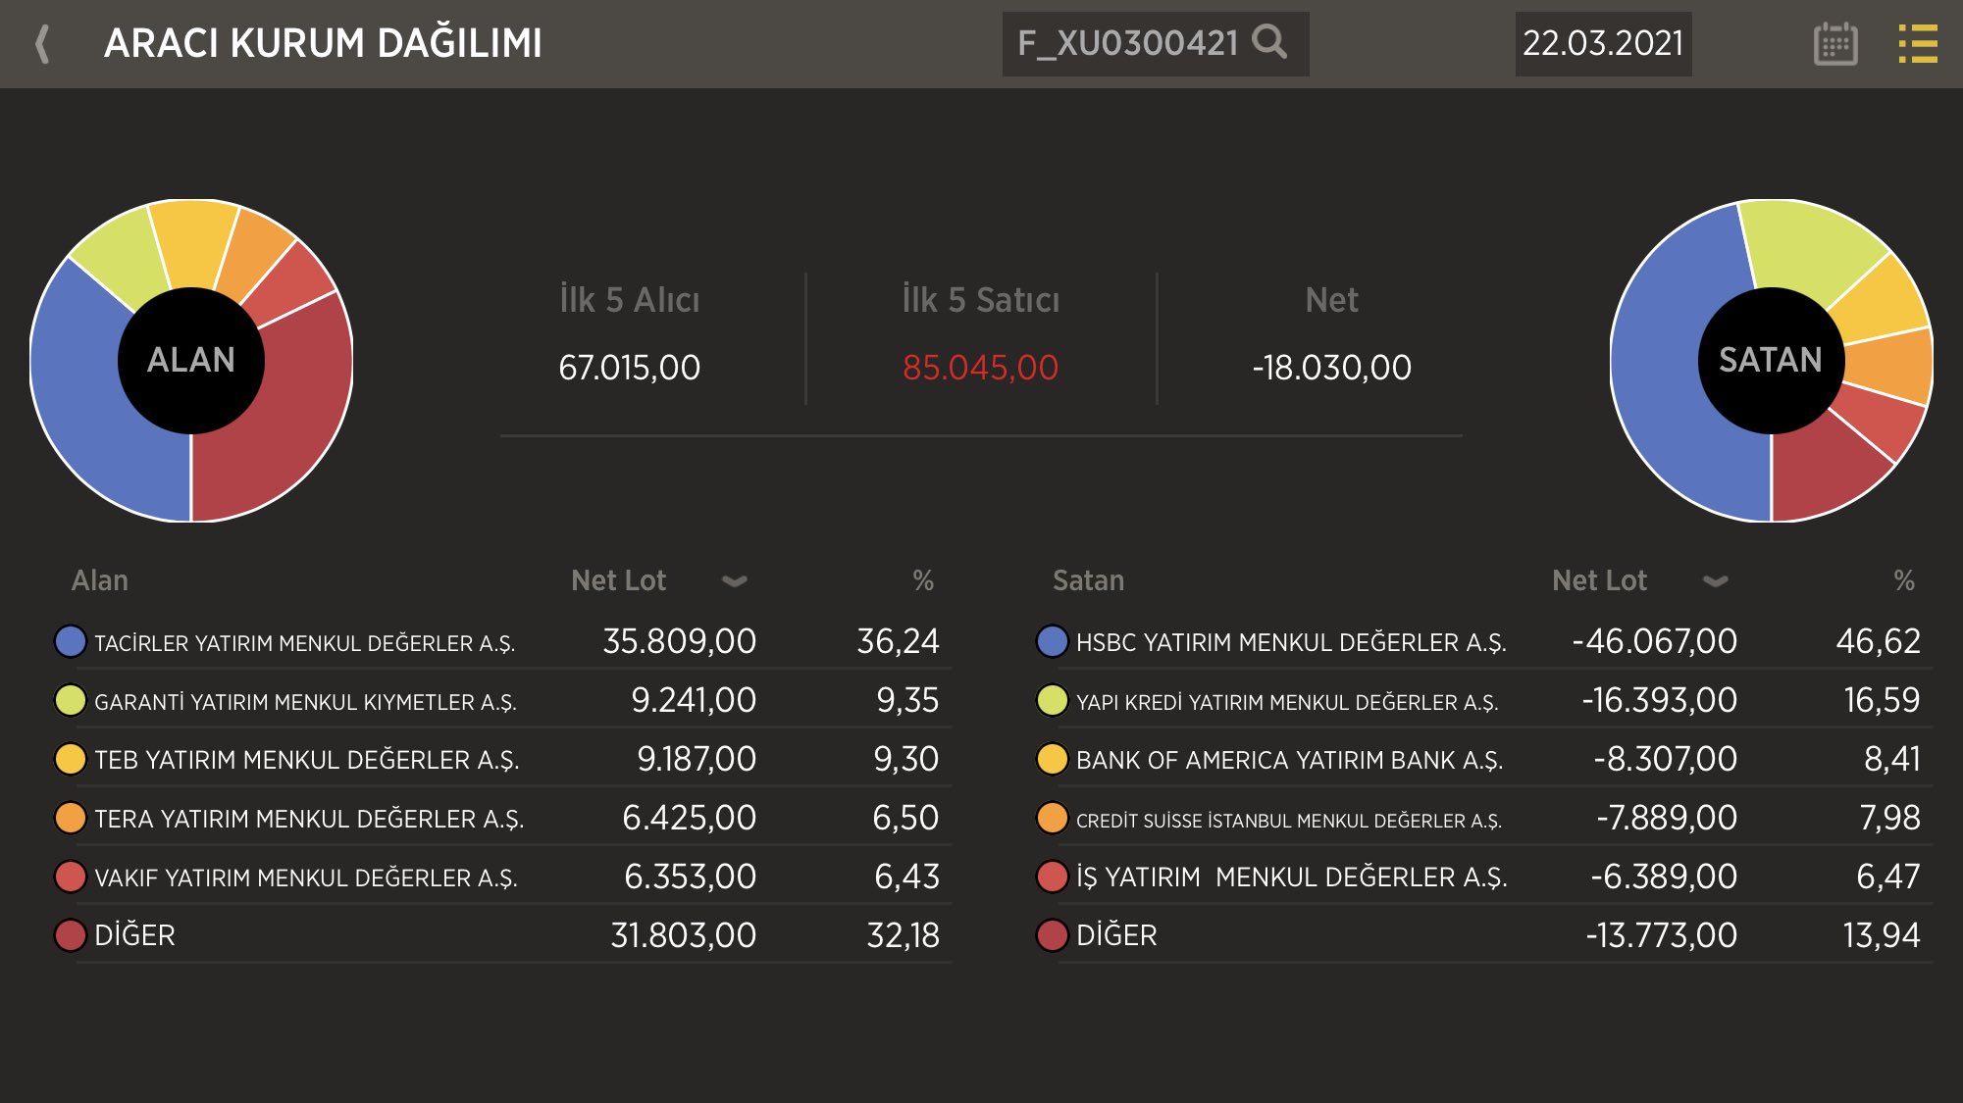The height and width of the screenshot is (1103, 1963).
Task: Sort sellers by Net Lot chevron
Action: click(1715, 580)
